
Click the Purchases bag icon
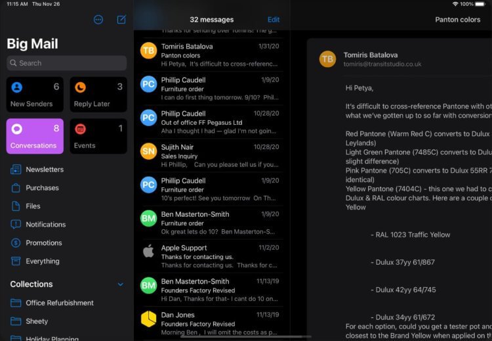16,188
